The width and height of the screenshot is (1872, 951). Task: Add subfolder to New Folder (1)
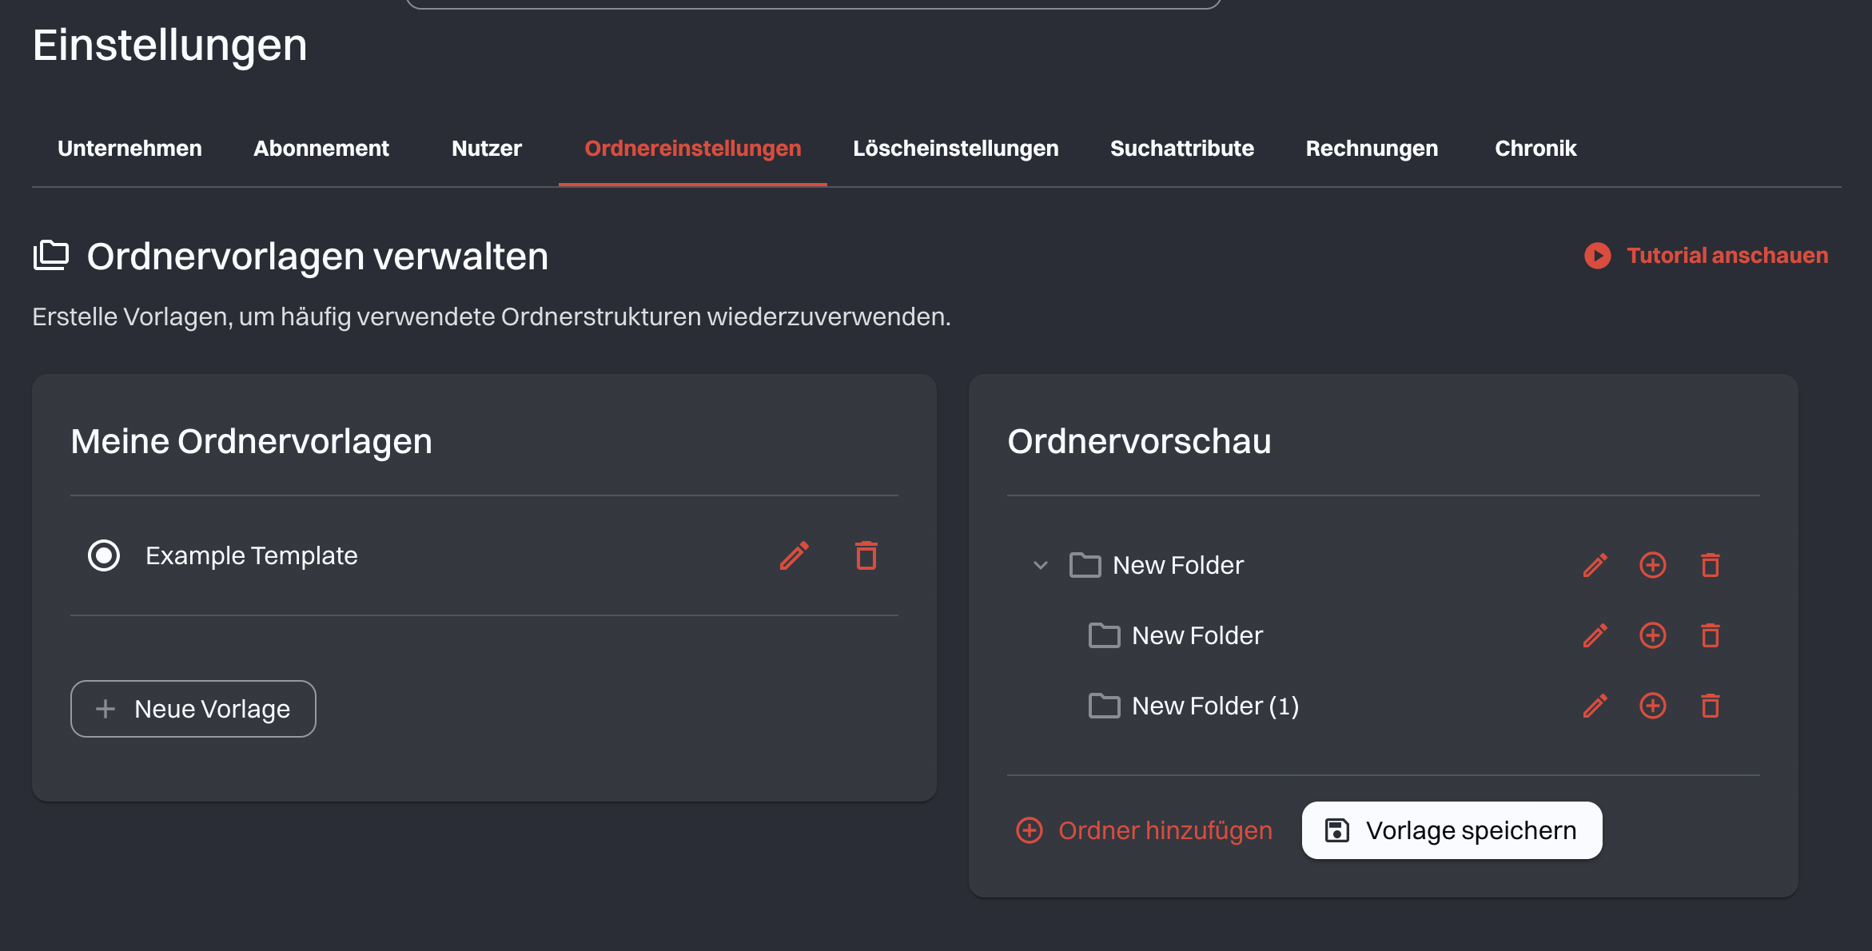click(x=1652, y=706)
